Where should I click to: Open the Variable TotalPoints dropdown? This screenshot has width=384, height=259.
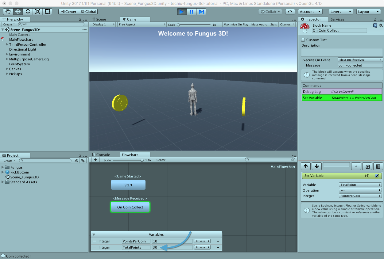point(361,185)
